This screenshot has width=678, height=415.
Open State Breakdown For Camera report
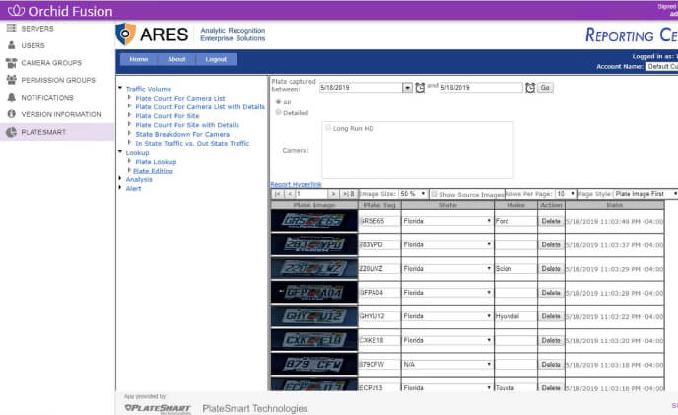[182, 135]
